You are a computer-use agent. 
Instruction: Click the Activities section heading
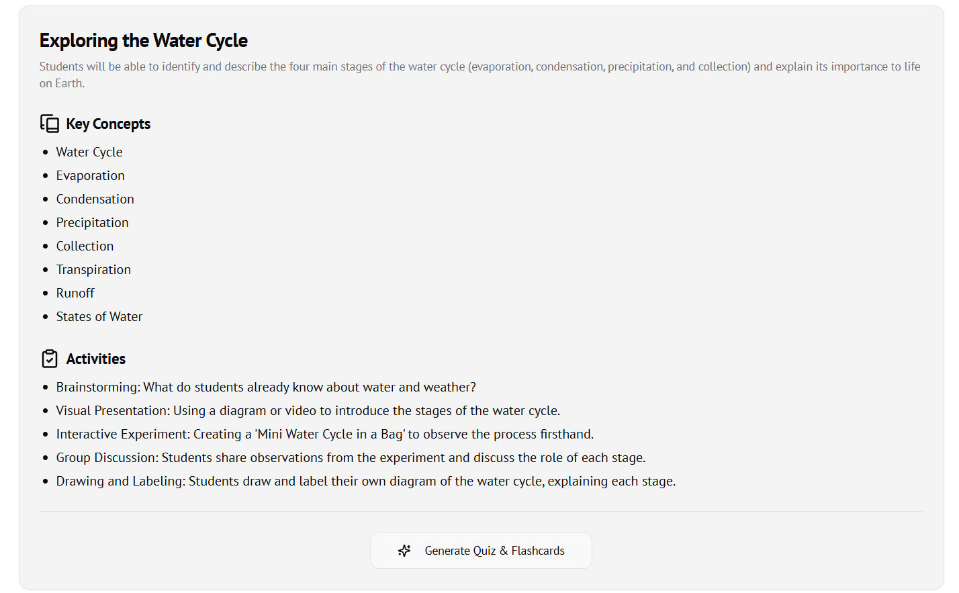(96, 359)
